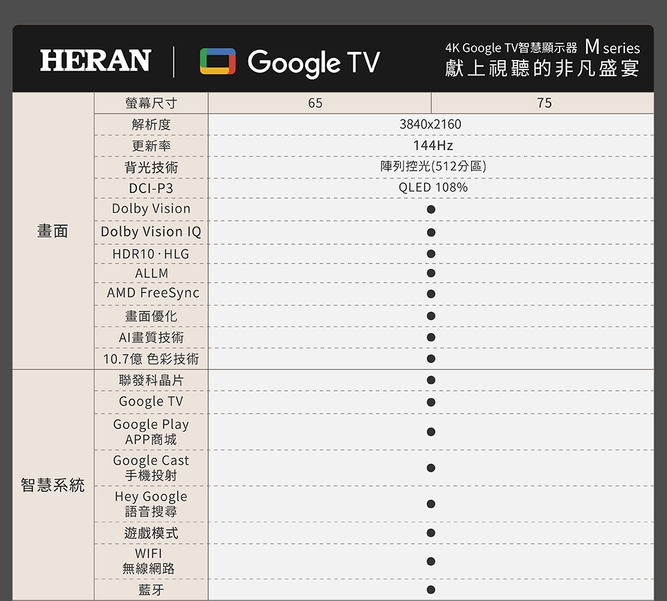Click the 3840x2160 resolution cell
Viewport: 667px width, 601px height.
[x=431, y=124]
